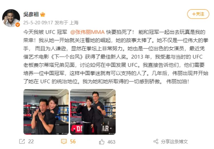
Task: Click the username 吴彦祖
Action: (x=31, y=14)
